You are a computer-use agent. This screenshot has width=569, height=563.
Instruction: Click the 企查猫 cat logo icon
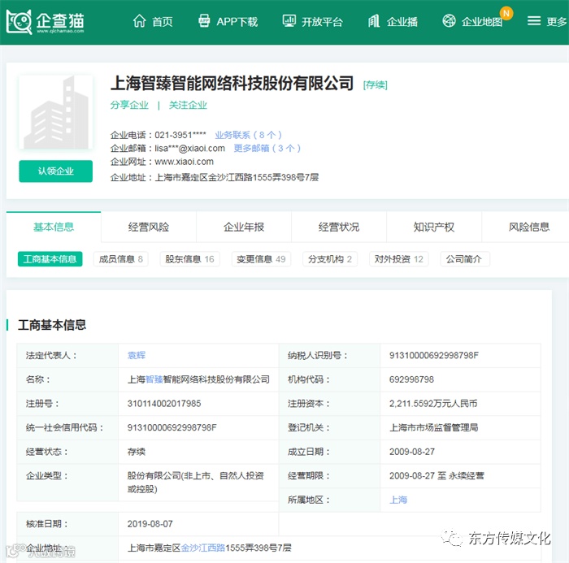(x=19, y=21)
